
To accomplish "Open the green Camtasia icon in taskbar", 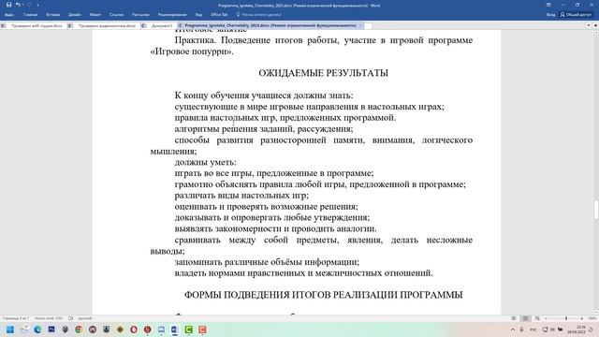I will (x=189, y=330).
